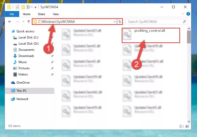This screenshot has width=197, height=137.
Task: Click the search magnifier icon
Action: point(184,22)
